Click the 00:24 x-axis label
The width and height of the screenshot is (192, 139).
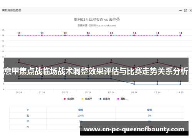point(19,93)
